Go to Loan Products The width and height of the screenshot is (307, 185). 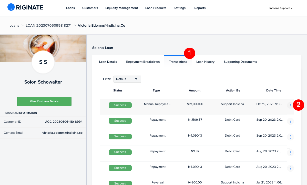pyautogui.click(x=156, y=8)
